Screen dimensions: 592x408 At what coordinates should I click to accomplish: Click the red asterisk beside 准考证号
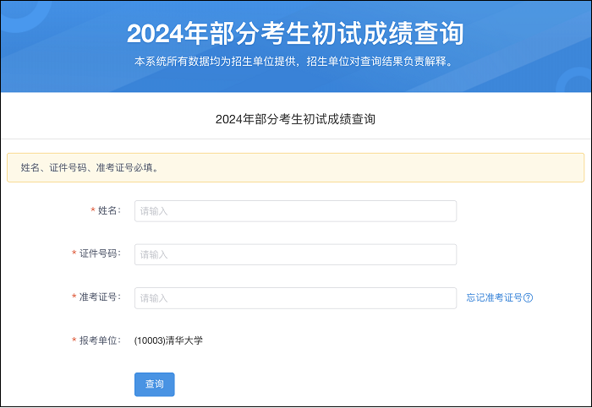[x=74, y=297]
